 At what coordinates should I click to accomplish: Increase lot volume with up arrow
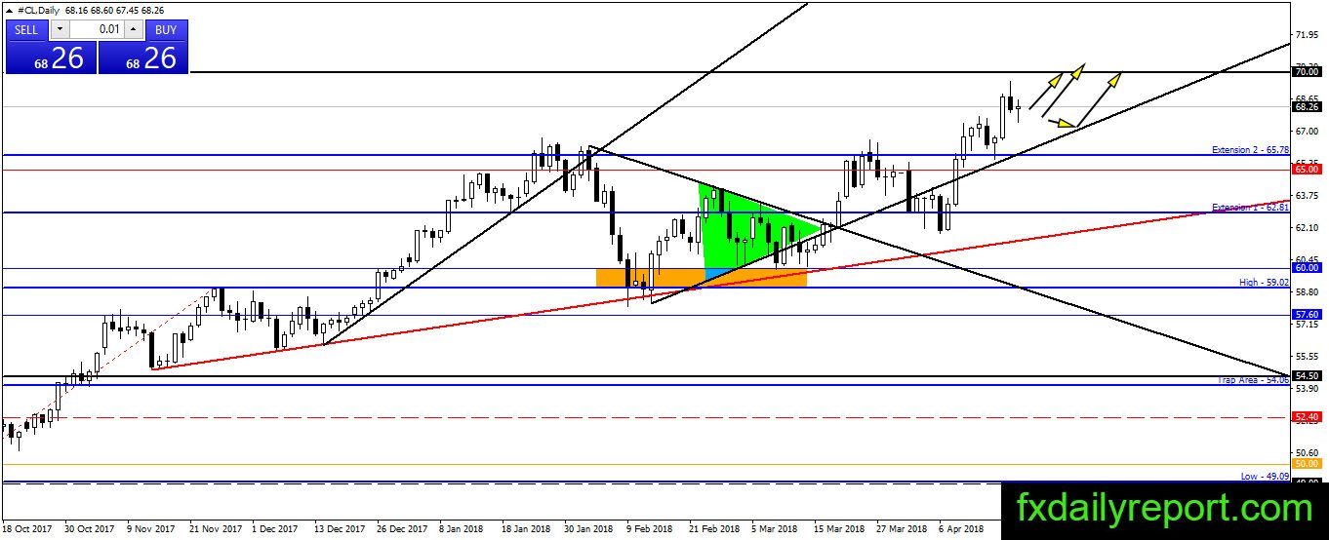(x=133, y=29)
